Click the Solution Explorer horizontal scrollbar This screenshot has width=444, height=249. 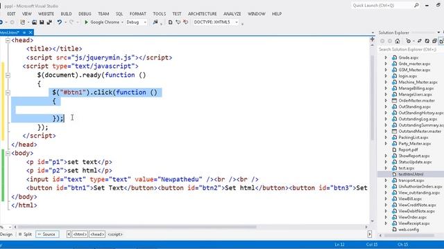(409, 235)
